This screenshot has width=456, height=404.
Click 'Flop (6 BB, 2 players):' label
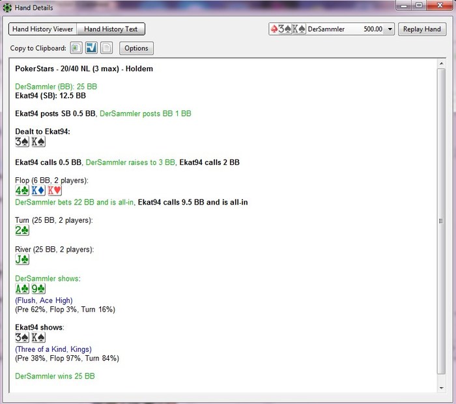point(51,180)
